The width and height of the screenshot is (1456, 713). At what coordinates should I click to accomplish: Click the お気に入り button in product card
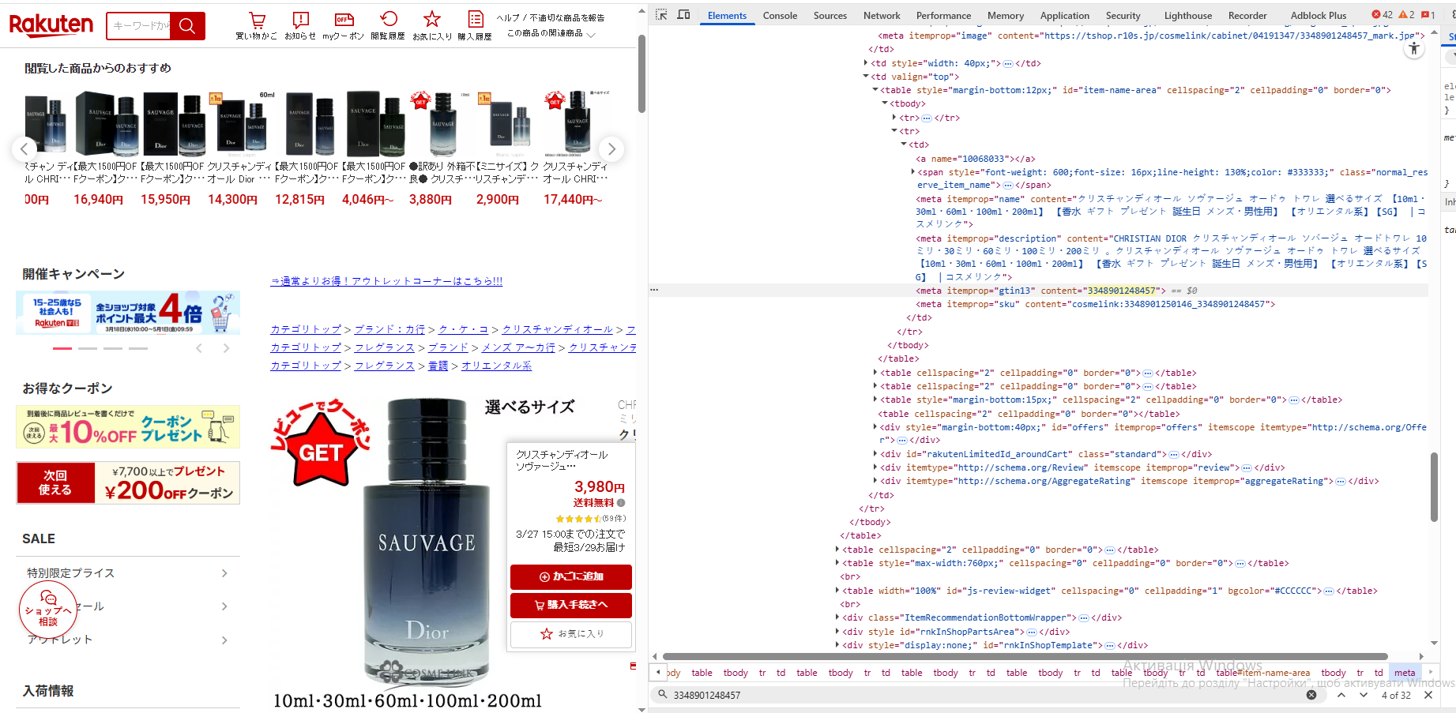pyautogui.click(x=571, y=634)
